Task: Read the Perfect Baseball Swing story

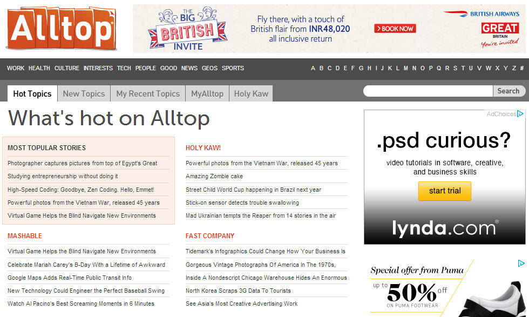Action: (86, 291)
